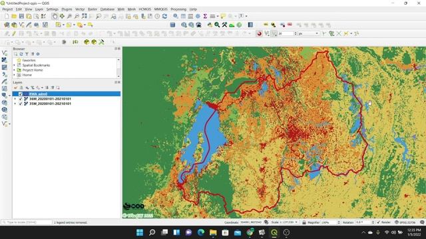
Task: Expand the 36M_20200101-20210101 layer legend
Action: [15, 99]
